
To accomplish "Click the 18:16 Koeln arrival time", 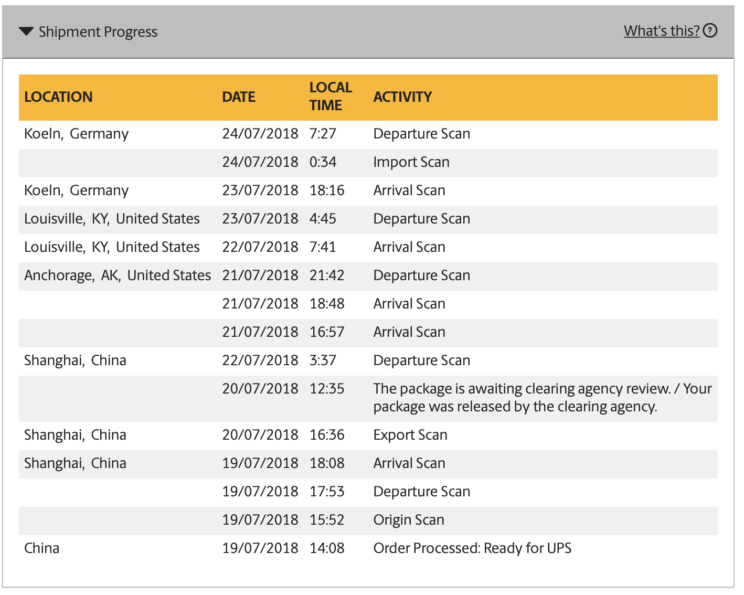I will pyautogui.click(x=326, y=190).
